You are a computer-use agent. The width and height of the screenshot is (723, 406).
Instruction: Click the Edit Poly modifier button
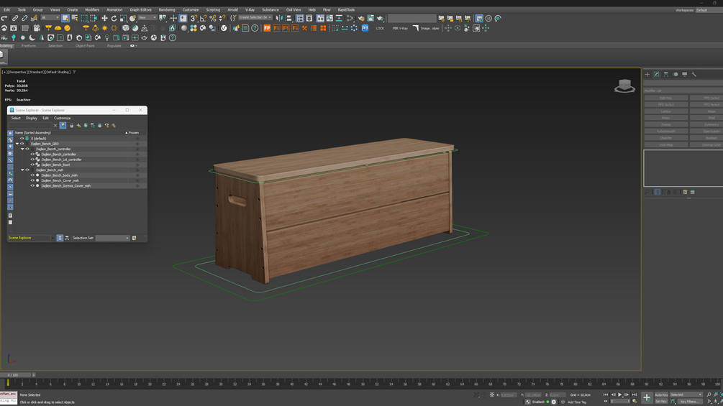point(666,98)
